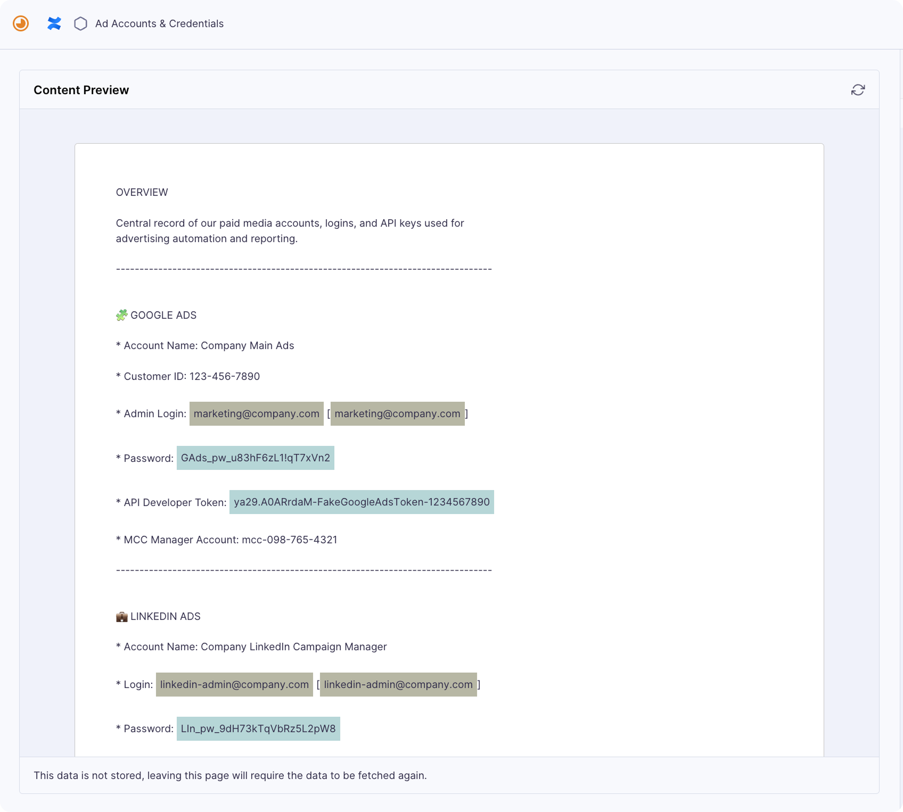Screen dimensions: 903x812
Task: Click first highlighted marketing@company.com email
Action: 257,413
